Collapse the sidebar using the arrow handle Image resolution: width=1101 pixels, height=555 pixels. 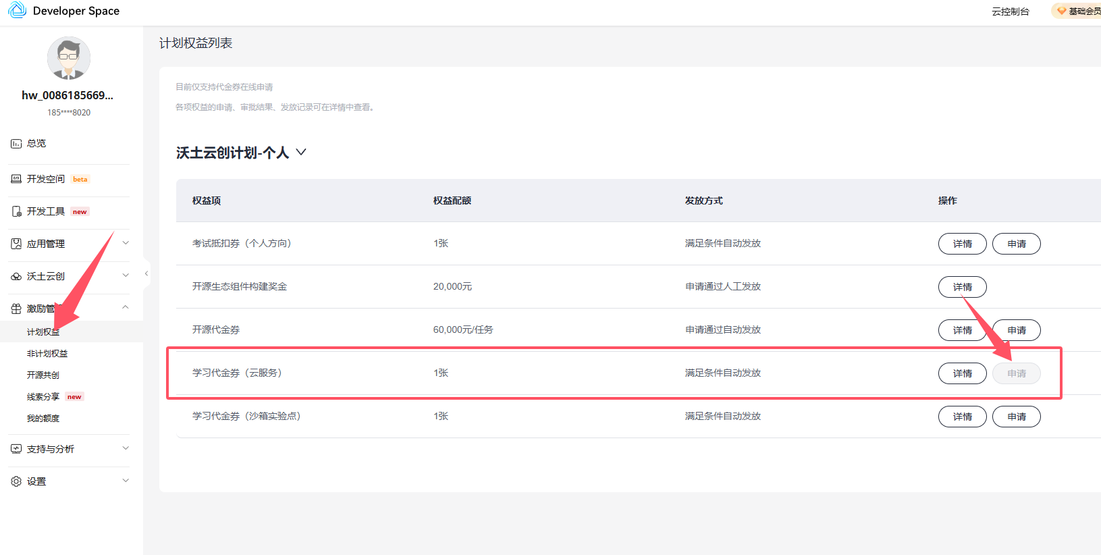(x=146, y=273)
